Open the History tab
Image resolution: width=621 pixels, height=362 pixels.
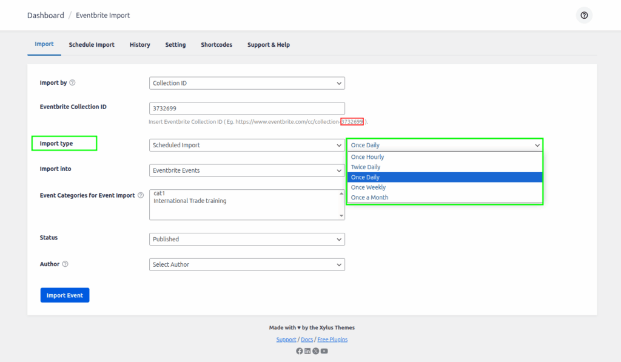139,45
